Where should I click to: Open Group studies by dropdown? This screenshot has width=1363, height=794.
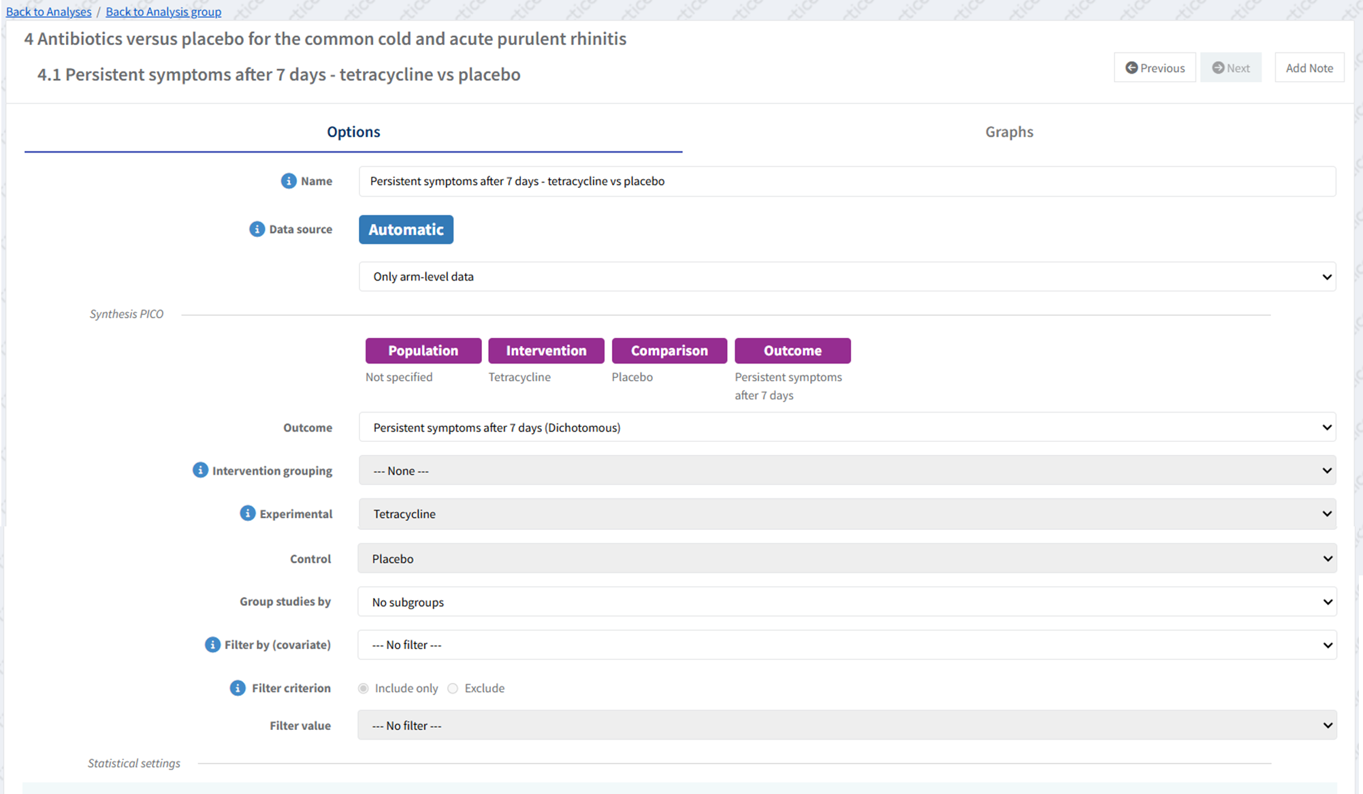(846, 602)
